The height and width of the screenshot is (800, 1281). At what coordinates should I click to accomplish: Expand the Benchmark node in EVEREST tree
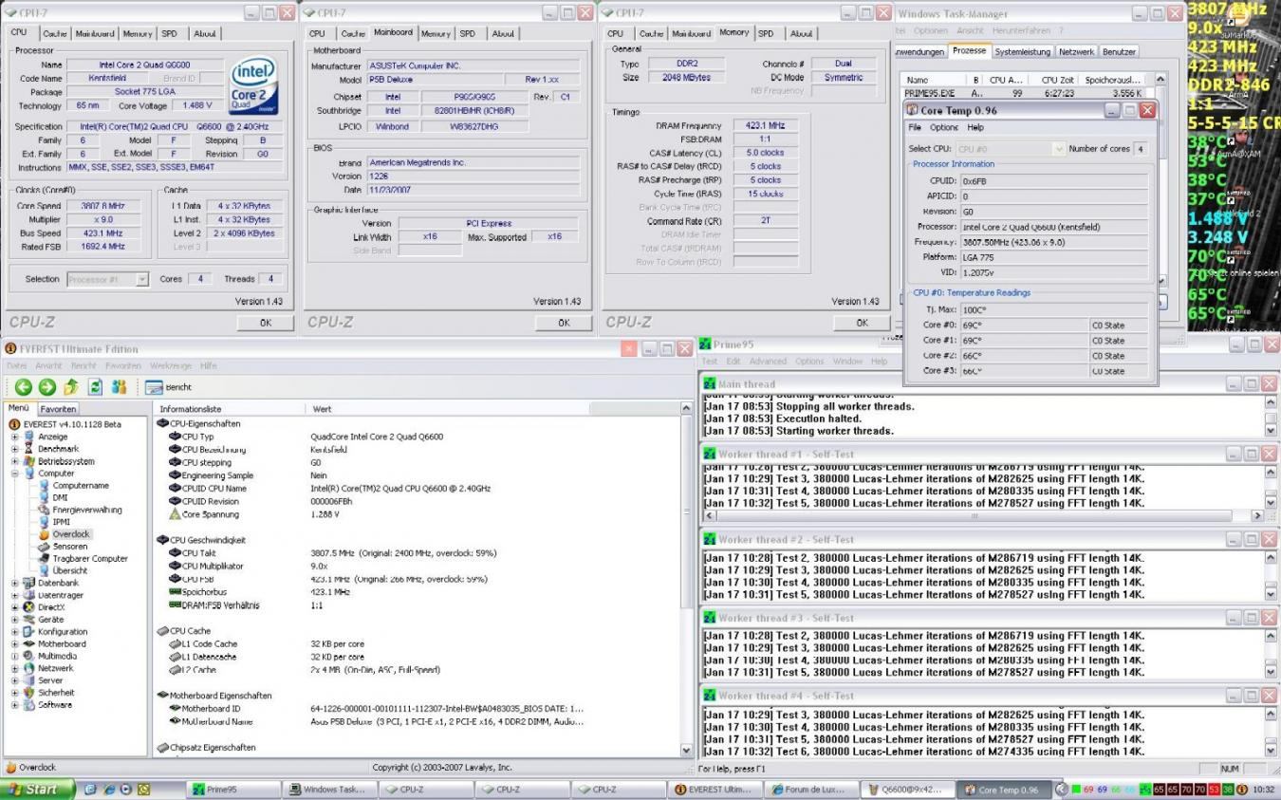pyautogui.click(x=15, y=449)
